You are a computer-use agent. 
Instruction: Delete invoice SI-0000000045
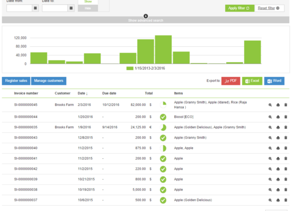click(286, 105)
